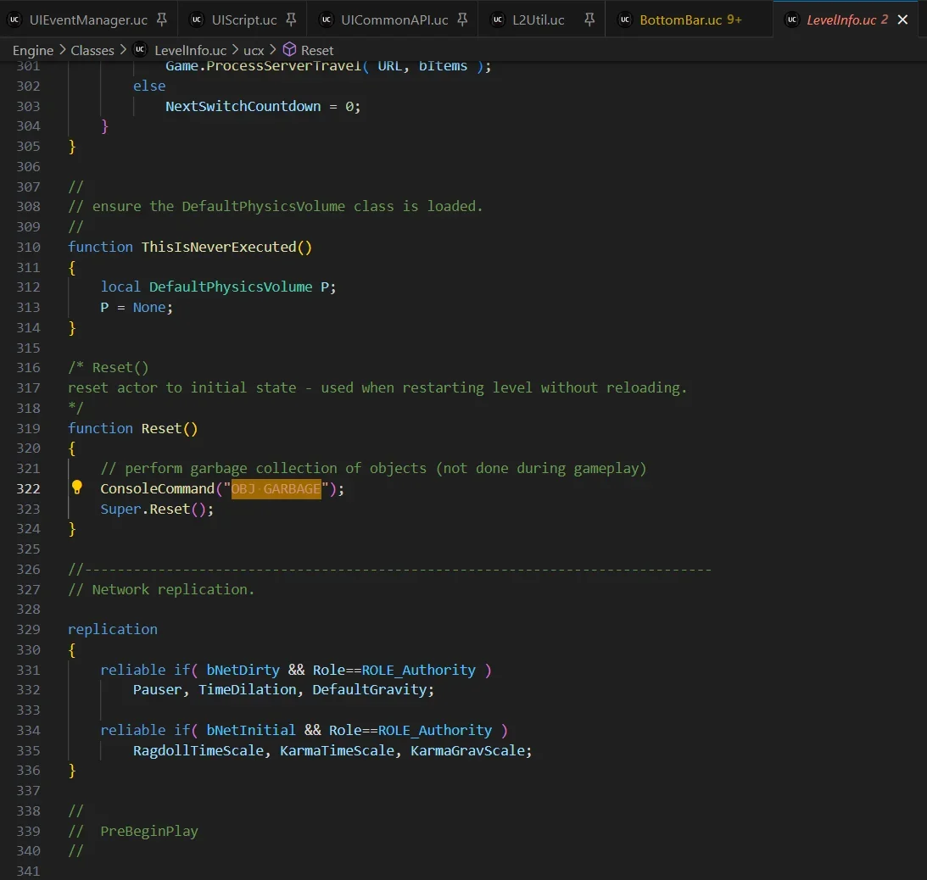Click Super.Reset() on line 323
This screenshot has width=927, height=880.
(x=157, y=509)
